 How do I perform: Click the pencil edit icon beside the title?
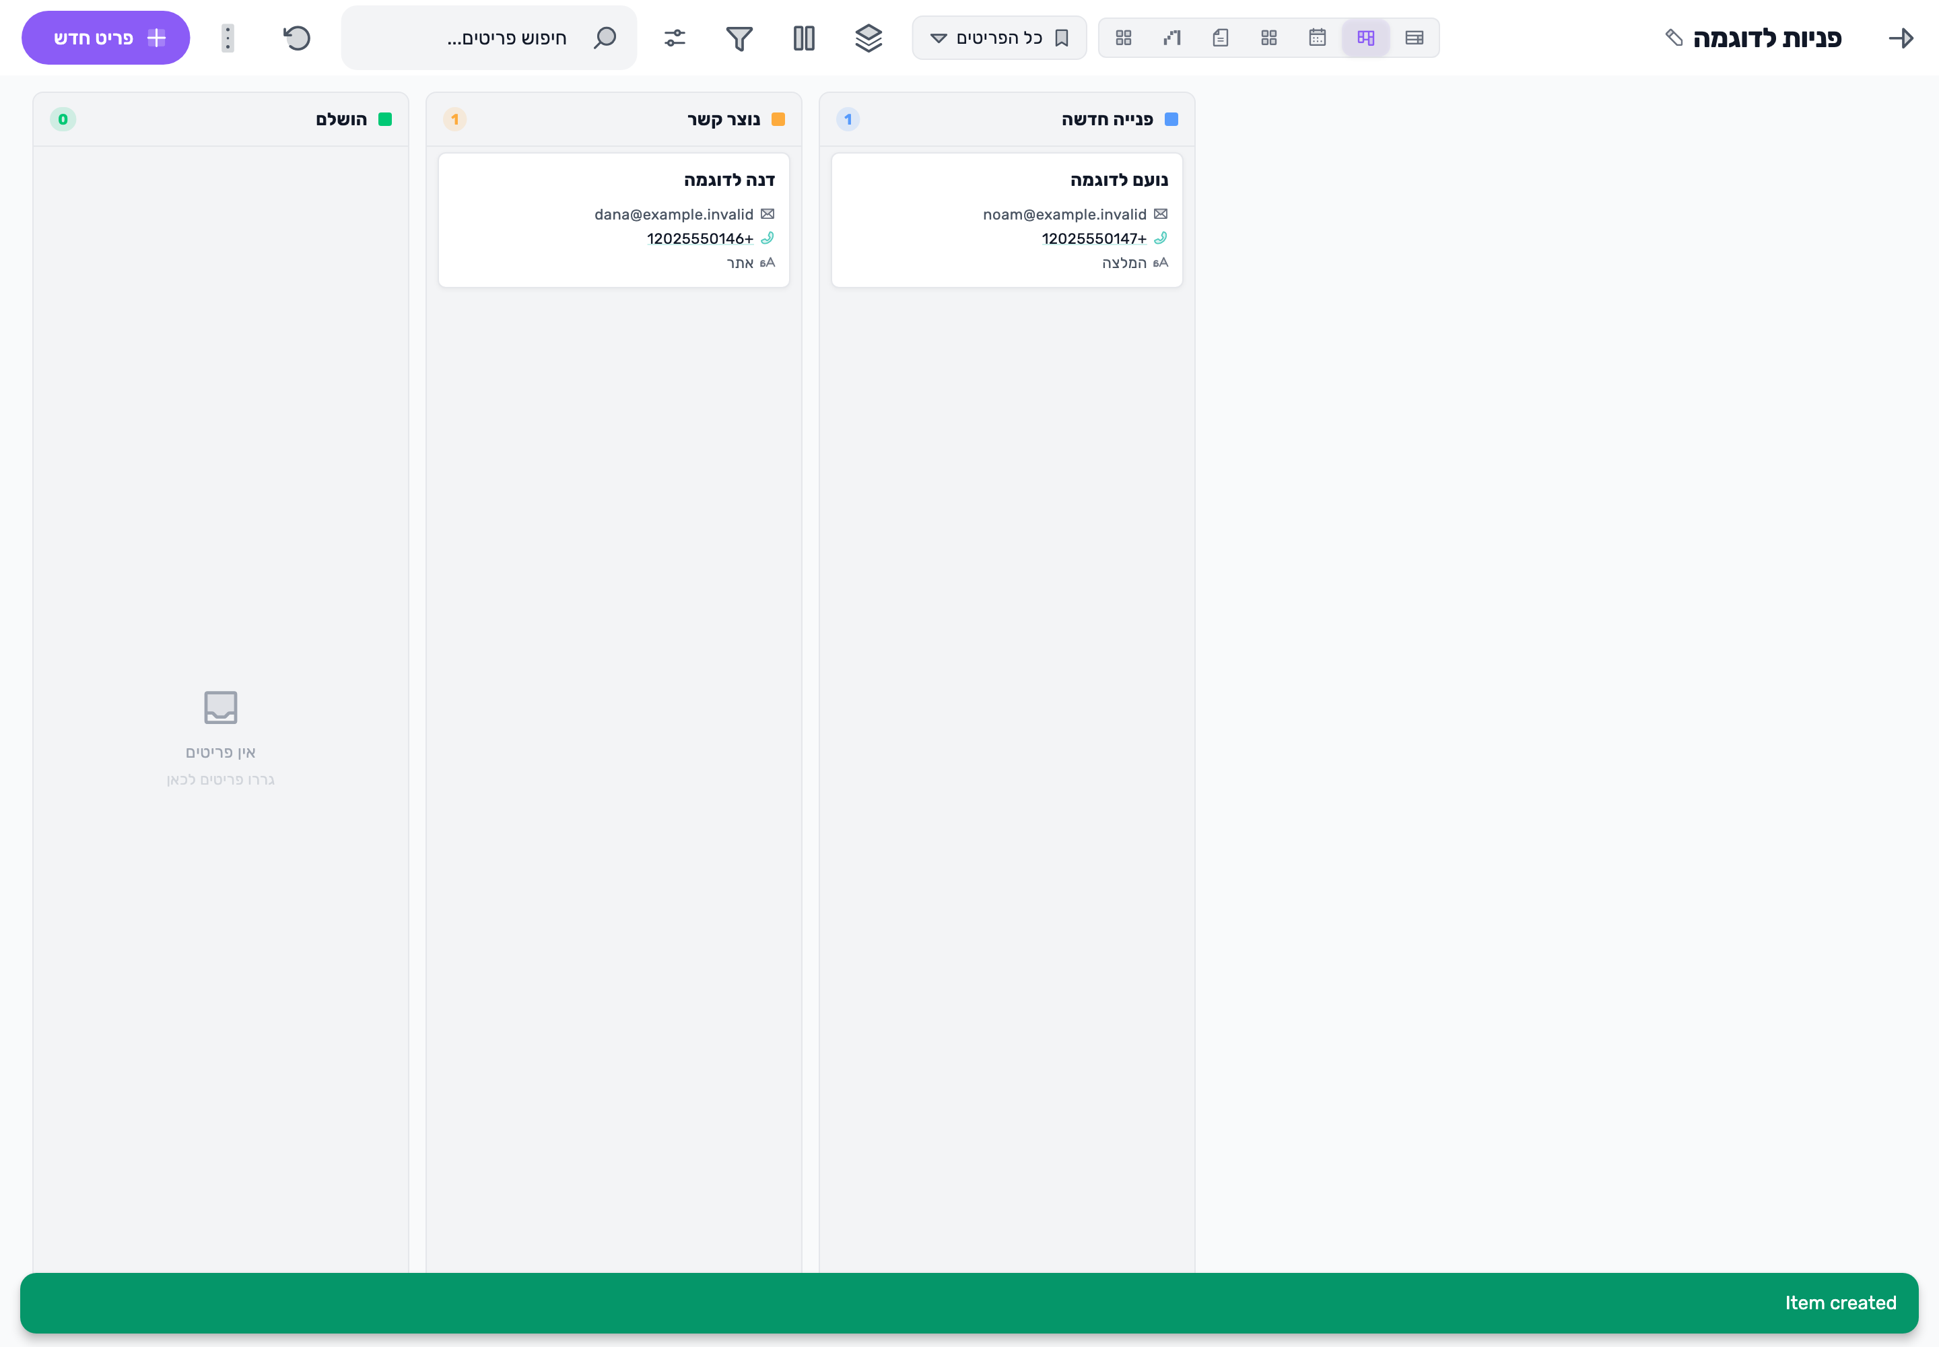tap(1674, 38)
